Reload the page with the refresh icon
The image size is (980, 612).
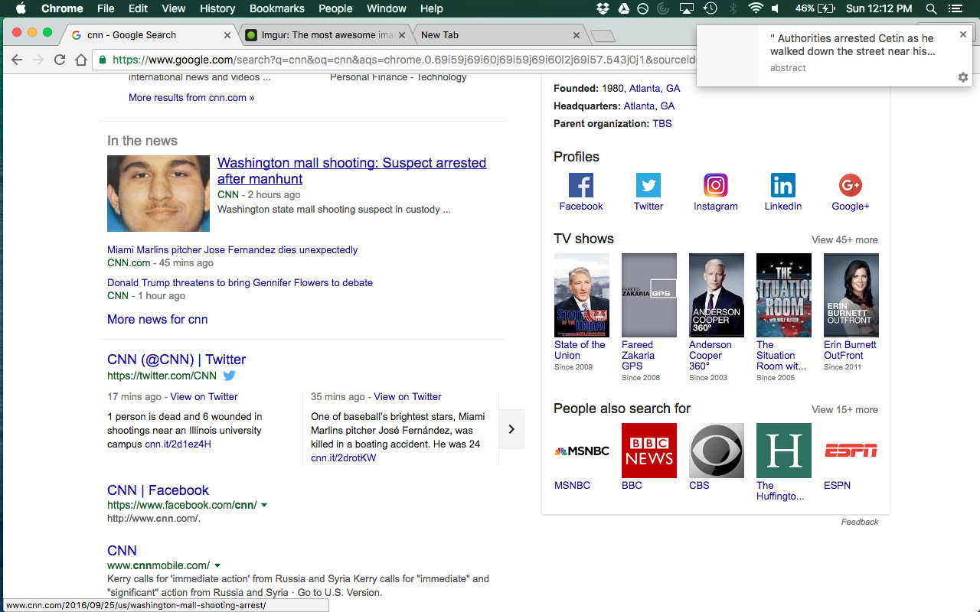tap(60, 60)
